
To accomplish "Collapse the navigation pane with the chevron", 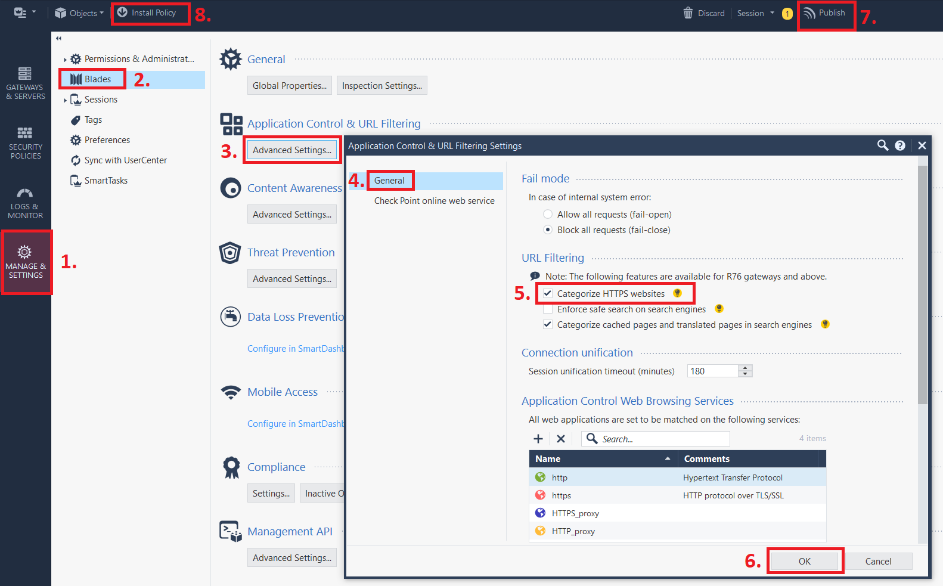I will click(x=58, y=38).
